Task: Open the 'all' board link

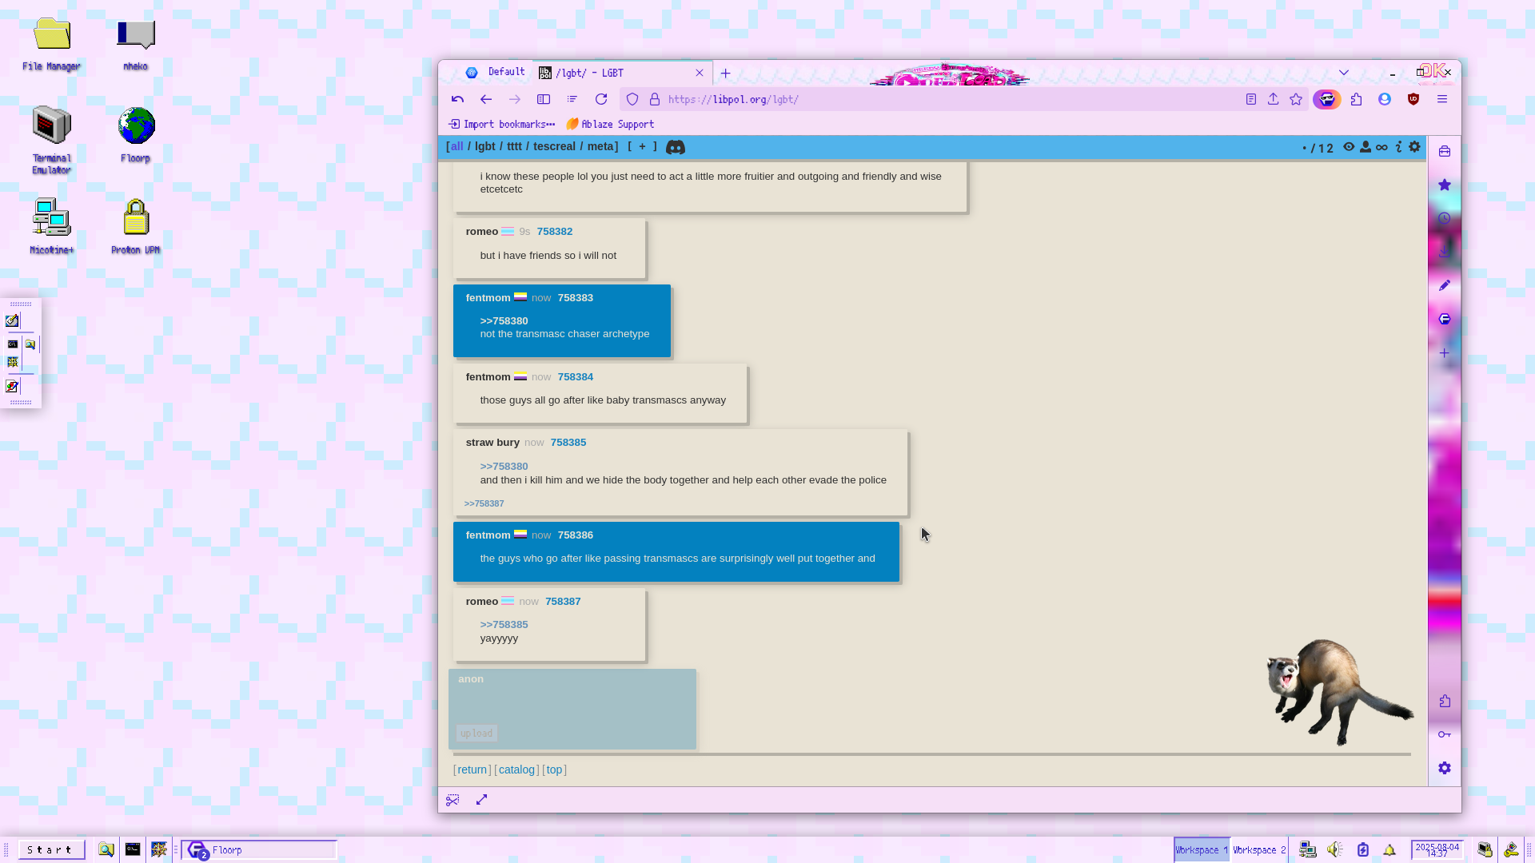Action: coord(457,146)
